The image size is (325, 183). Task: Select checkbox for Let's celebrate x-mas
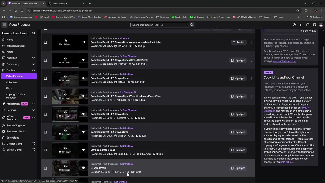coord(45,150)
